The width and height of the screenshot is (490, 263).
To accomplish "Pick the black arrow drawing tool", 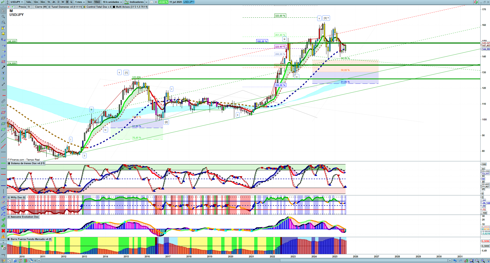I will click(x=3, y=67).
